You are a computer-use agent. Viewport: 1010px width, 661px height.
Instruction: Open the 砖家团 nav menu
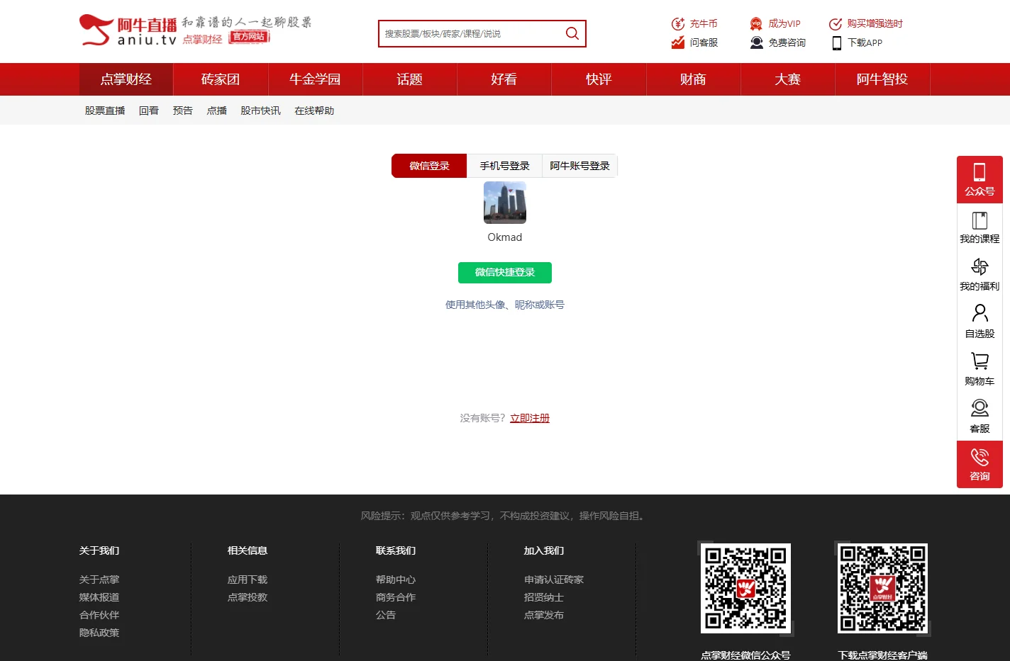click(221, 79)
